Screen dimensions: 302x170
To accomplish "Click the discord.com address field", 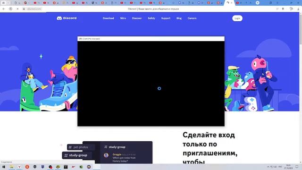I will pyautogui.click(x=34, y=9).
